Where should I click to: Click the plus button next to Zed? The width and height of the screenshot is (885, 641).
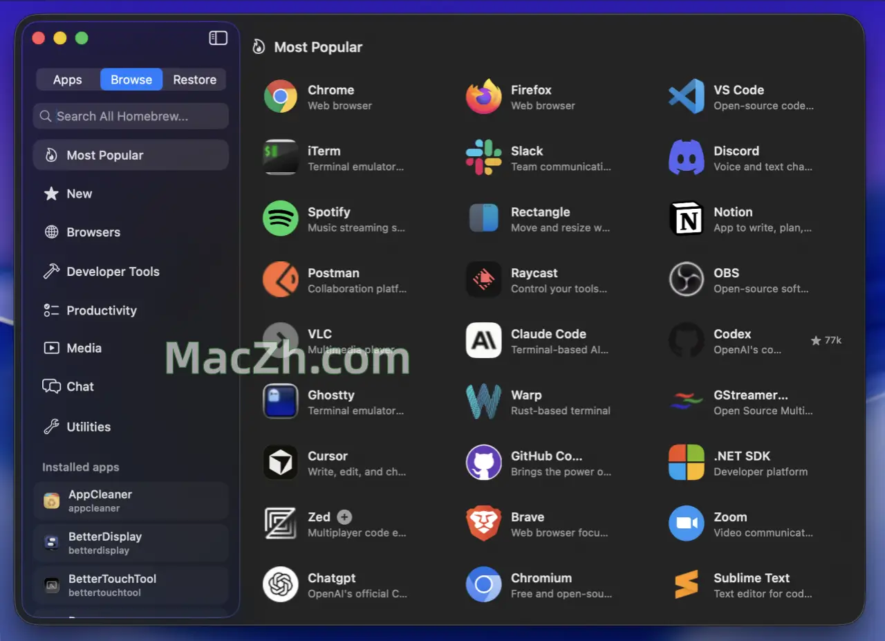[344, 517]
